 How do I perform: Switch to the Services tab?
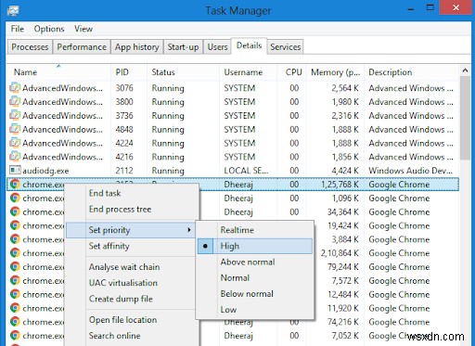click(285, 47)
